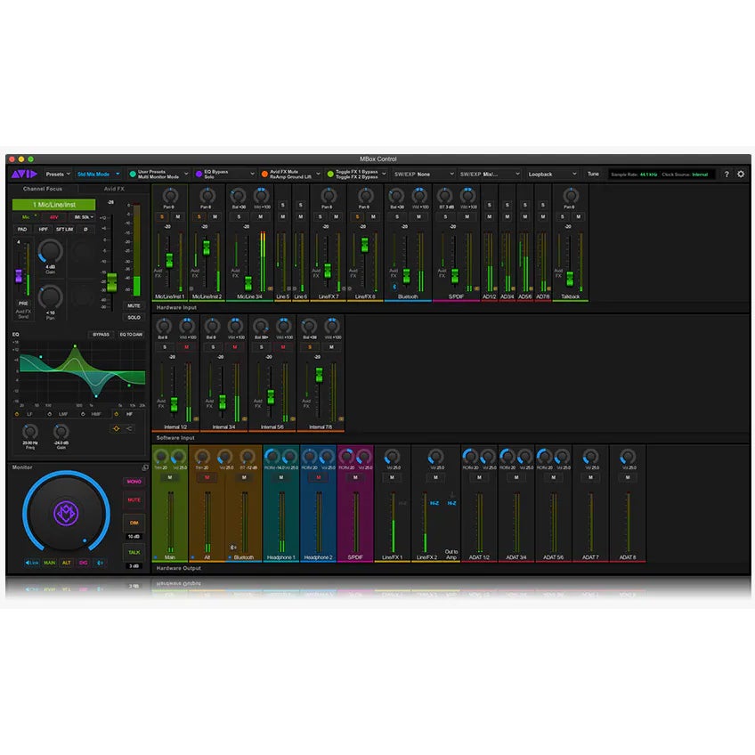Image resolution: width=755 pixels, height=755 pixels.
Task: Click the Pan knob on Mic/Line/Inst 1
Action: [x=169, y=196]
